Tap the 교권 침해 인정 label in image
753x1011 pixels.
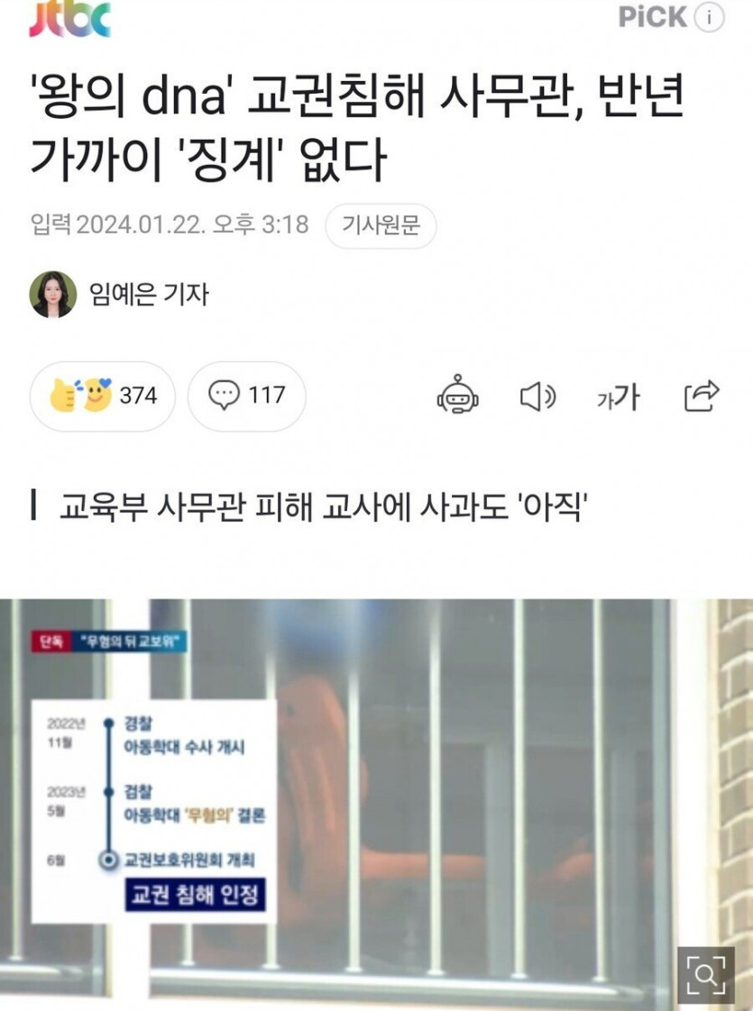(196, 895)
